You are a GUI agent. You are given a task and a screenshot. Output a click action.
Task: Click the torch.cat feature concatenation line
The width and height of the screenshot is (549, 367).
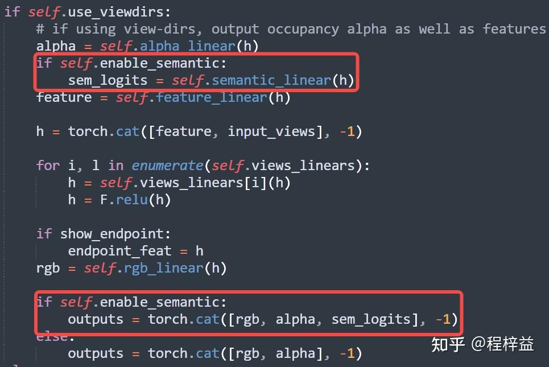pos(199,131)
